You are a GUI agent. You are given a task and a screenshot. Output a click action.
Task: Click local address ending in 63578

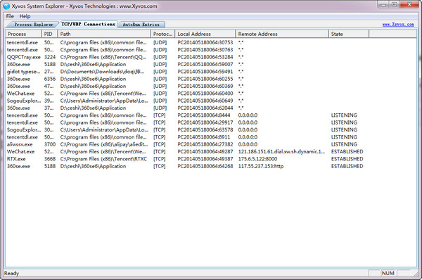[x=205, y=129]
